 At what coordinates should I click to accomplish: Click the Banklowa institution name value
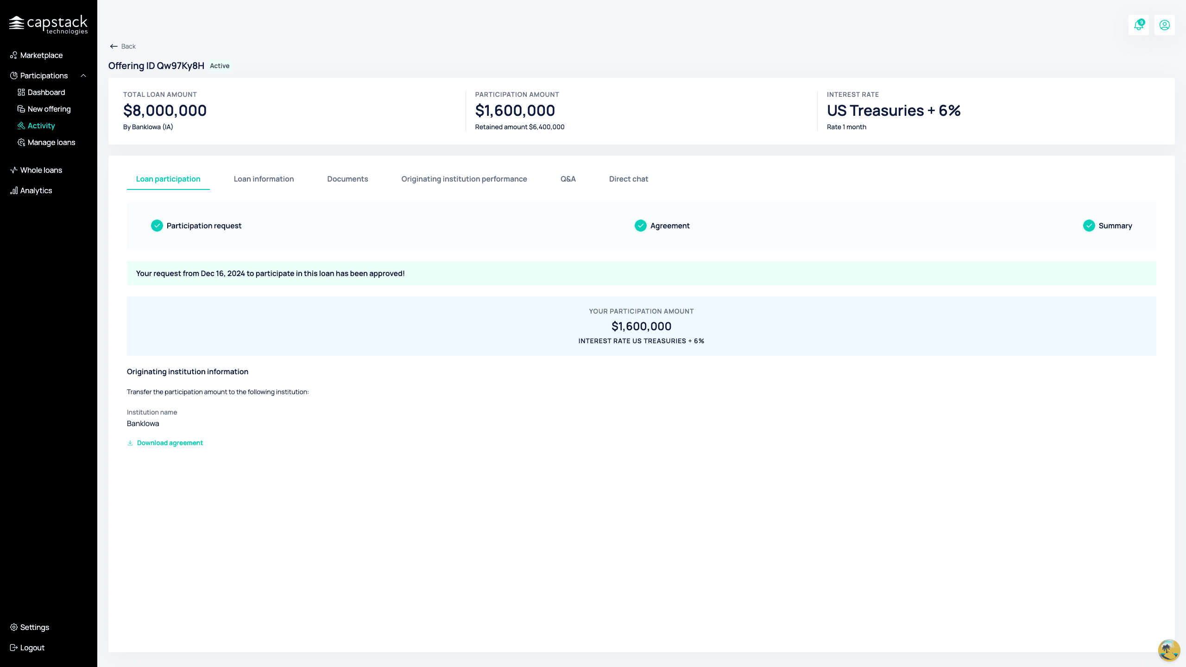pos(143,423)
